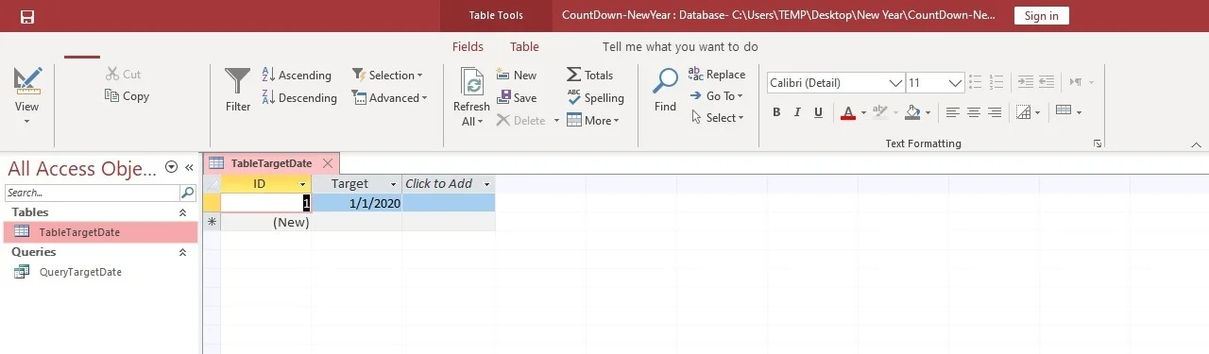Click the Table Tools contextual tab
The width and height of the screenshot is (1209, 354).
click(496, 15)
